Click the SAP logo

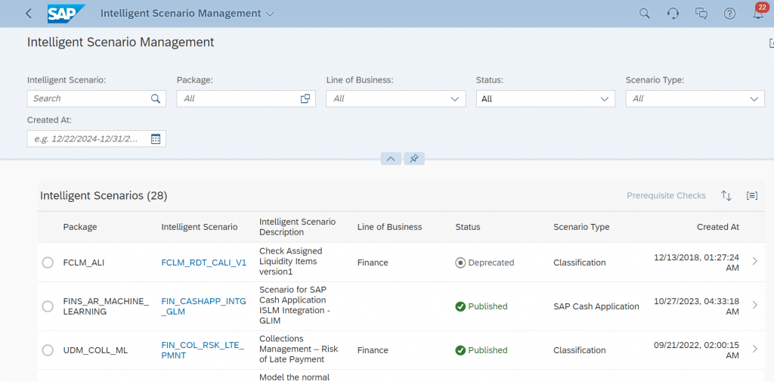click(x=67, y=14)
